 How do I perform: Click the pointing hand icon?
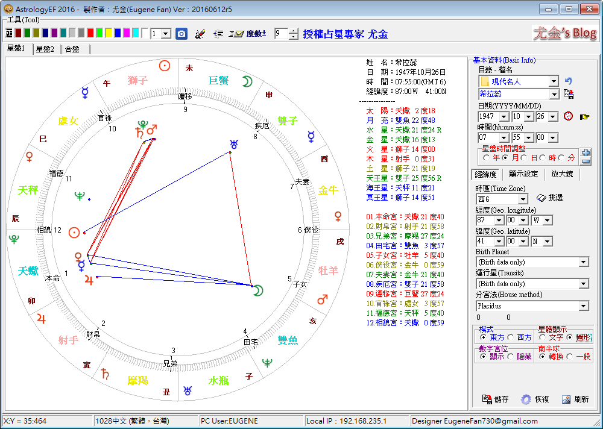point(585,116)
